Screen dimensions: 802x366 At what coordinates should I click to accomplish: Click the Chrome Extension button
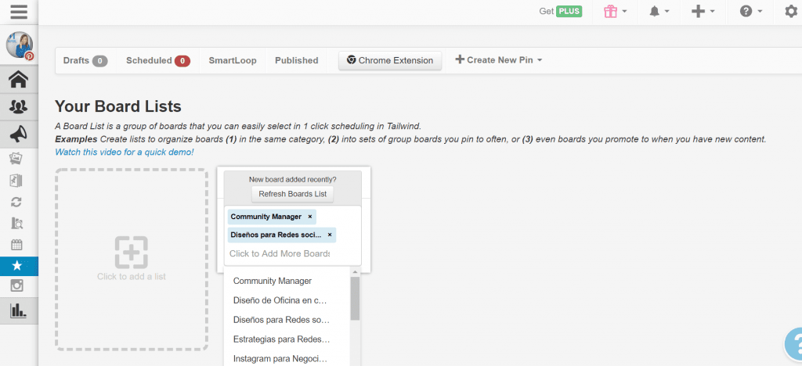point(390,60)
